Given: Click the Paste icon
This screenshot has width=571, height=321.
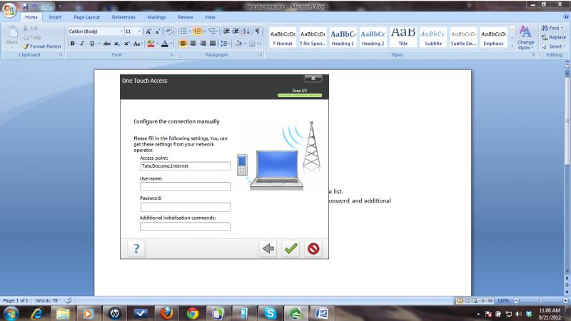Looking at the screenshot, I should 11,33.
